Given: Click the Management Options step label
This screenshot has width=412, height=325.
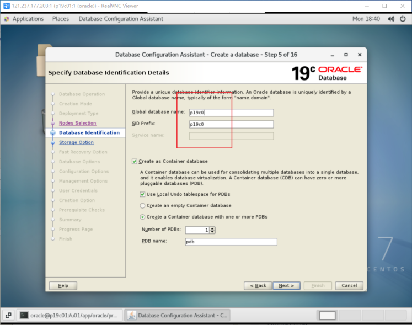Looking at the screenshot, I should pos(83,181).
